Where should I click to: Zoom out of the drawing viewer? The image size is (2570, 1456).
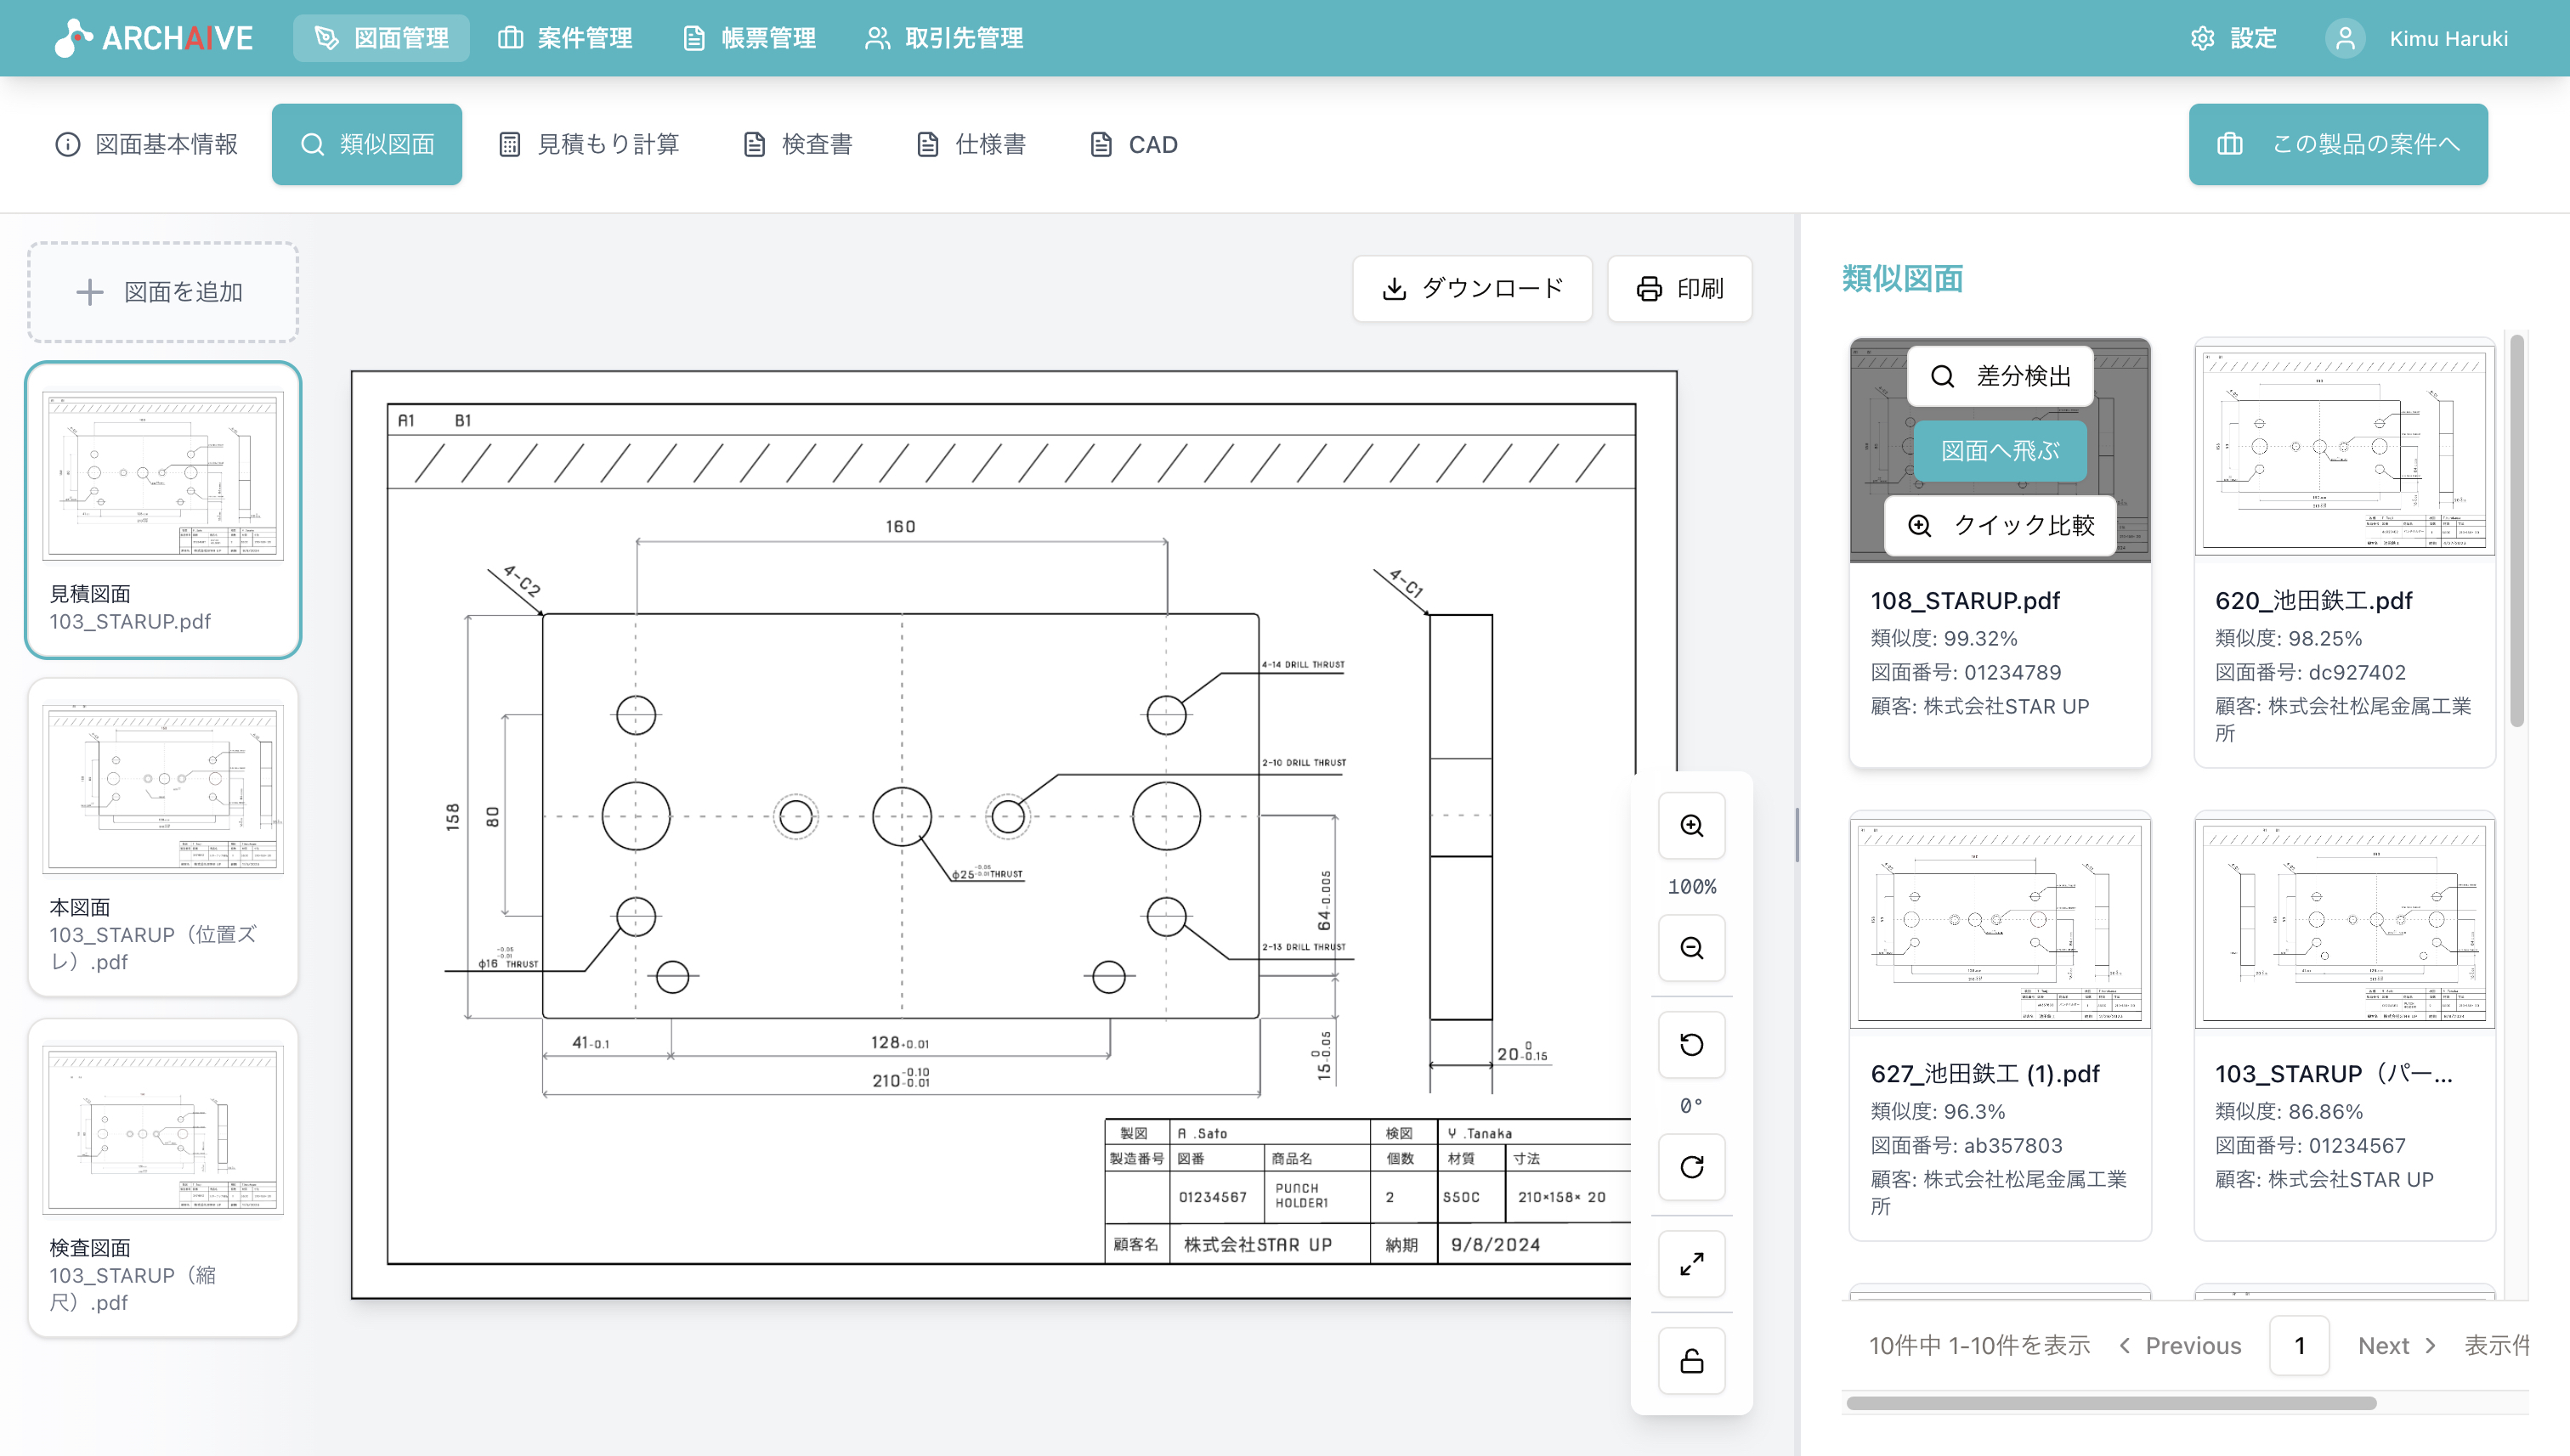[x=1690, y=948]
